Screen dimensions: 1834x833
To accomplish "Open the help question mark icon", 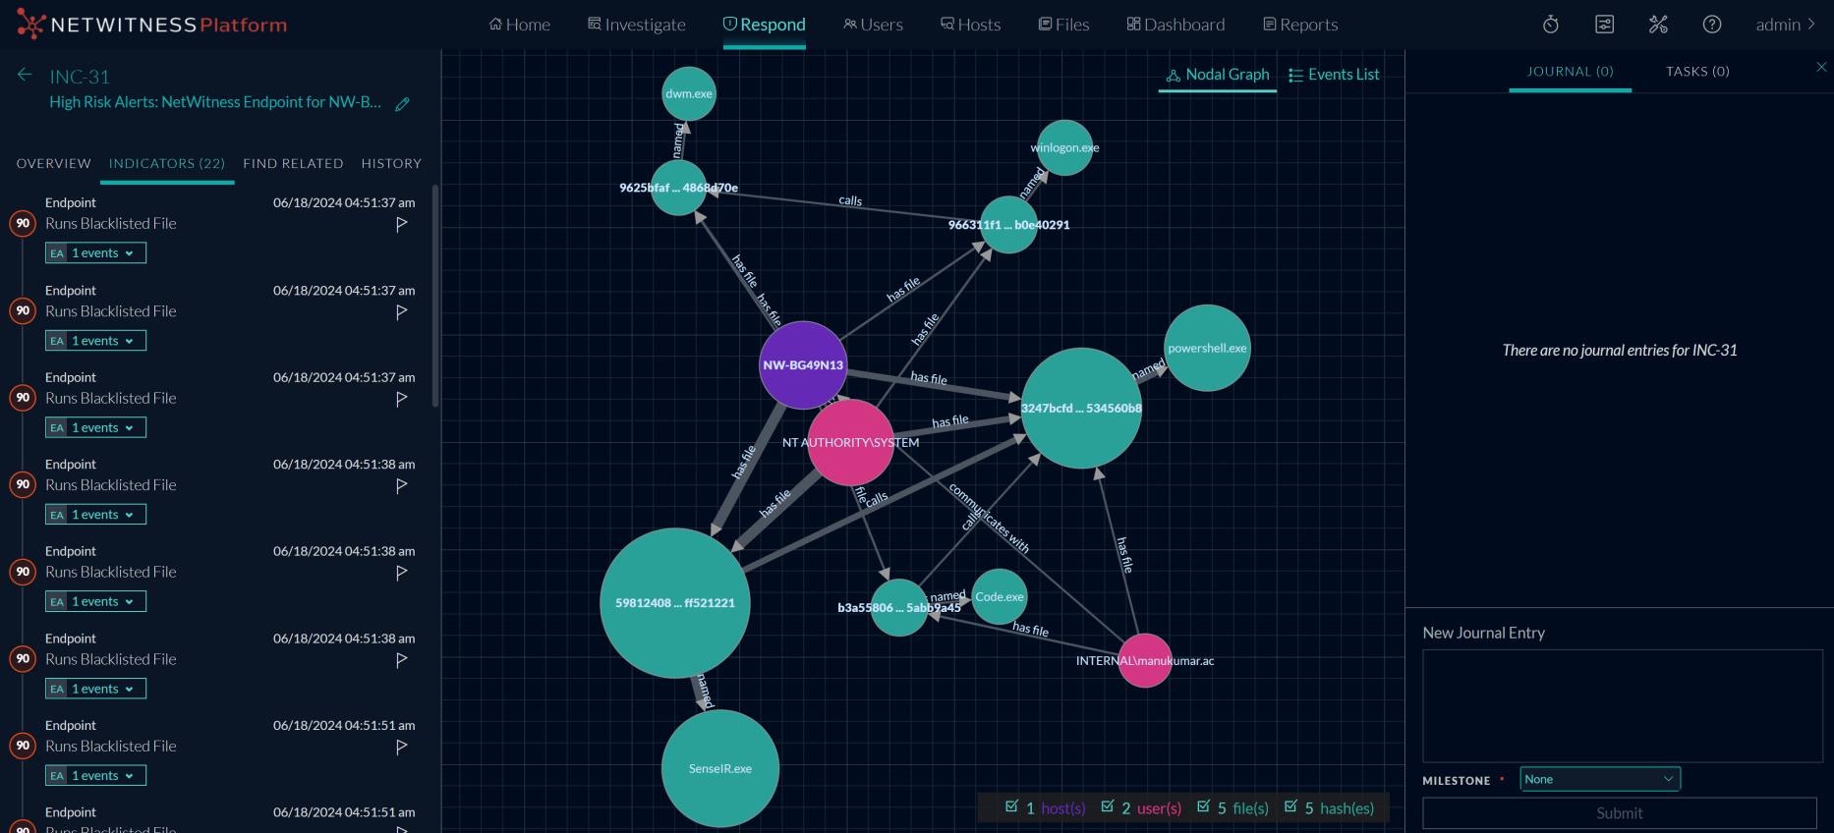I will click(x=1712, y=25).
